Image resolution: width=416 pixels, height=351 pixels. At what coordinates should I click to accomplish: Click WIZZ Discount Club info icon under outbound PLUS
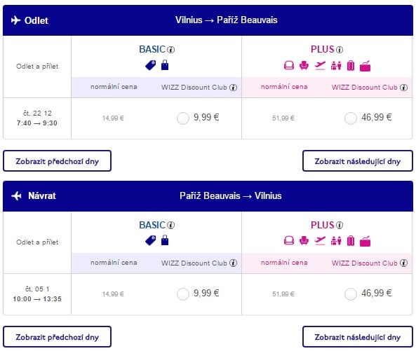click(x=404, y=88)
